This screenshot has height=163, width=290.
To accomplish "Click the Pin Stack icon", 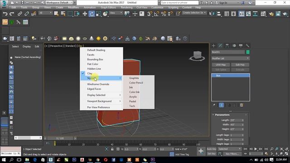I will 214,105.
